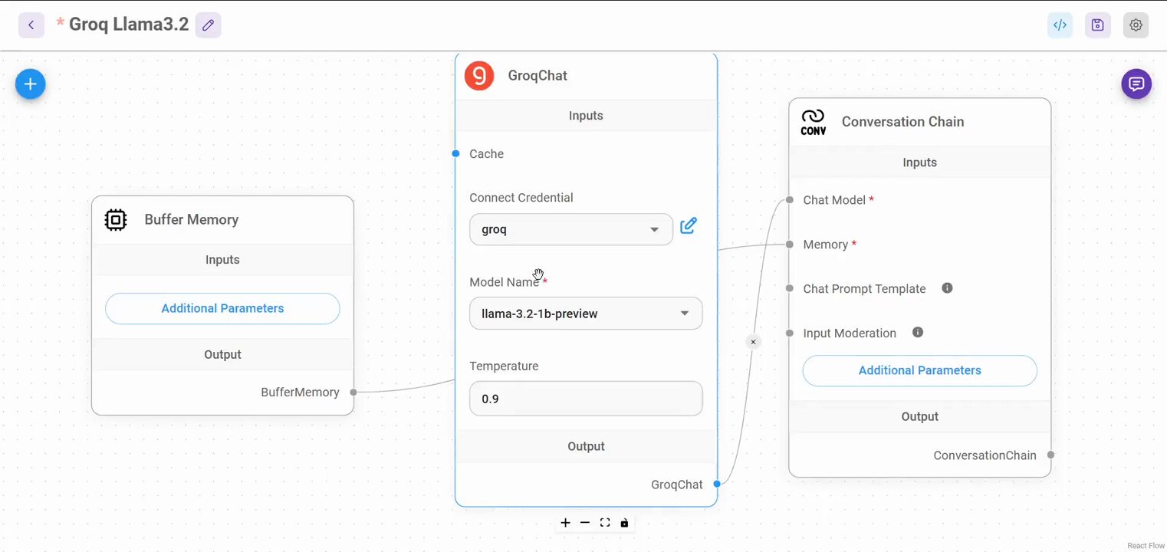Delete the edge with the x button

pyautogui.click(x=754, y=342)
